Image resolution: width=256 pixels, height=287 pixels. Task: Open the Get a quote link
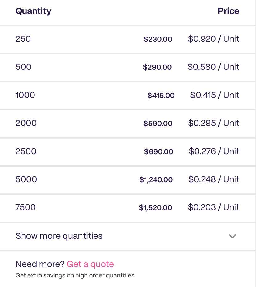click(x=90, y=264)
